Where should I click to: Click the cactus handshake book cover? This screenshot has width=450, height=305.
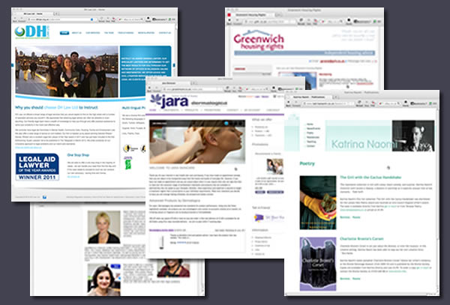(318, 202)
